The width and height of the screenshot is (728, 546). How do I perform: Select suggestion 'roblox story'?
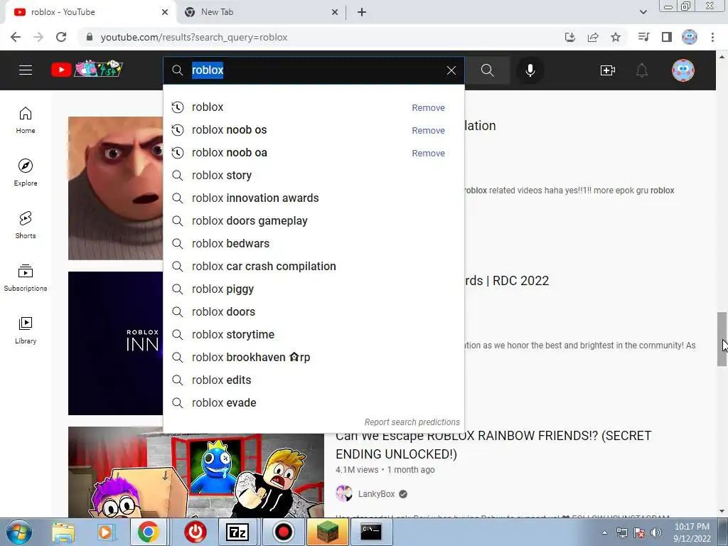pos(314,176)
